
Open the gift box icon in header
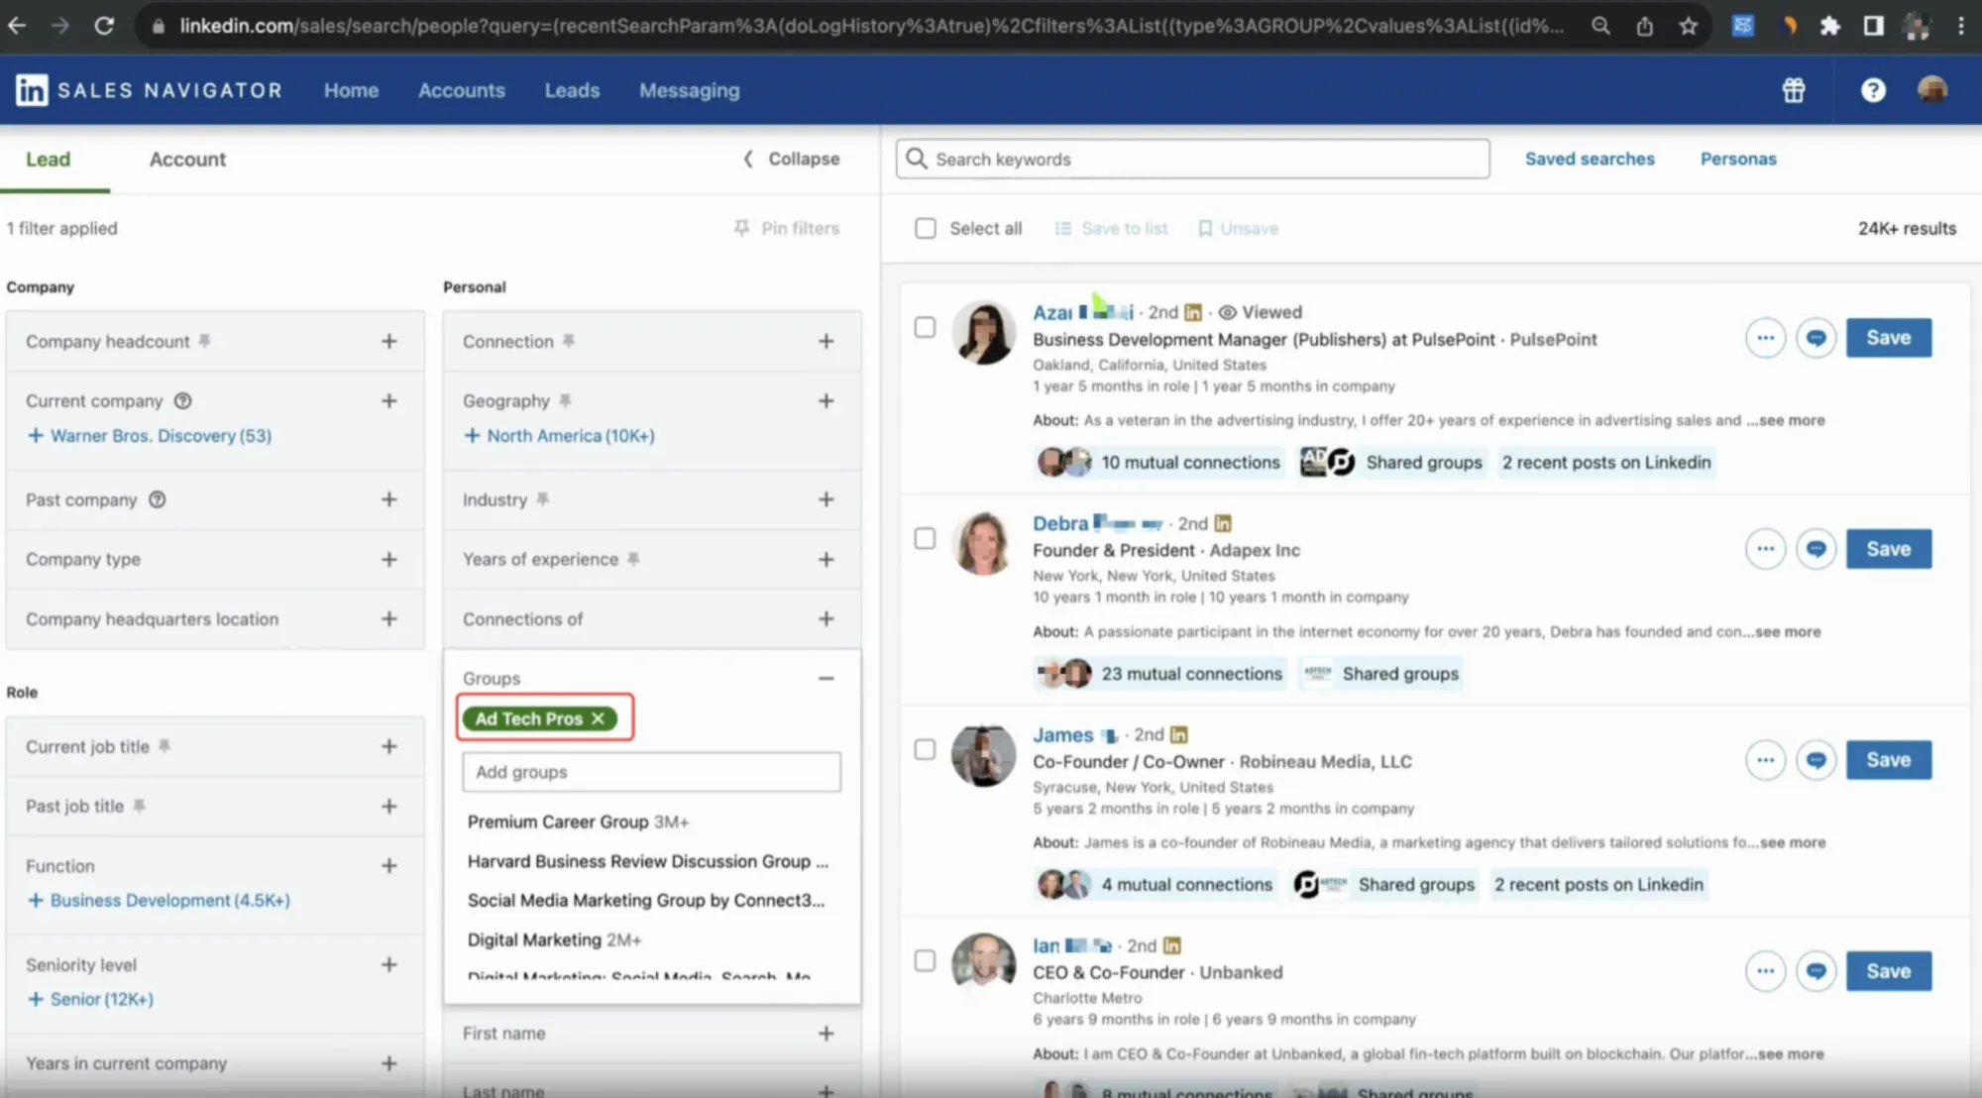(1794, 90)
